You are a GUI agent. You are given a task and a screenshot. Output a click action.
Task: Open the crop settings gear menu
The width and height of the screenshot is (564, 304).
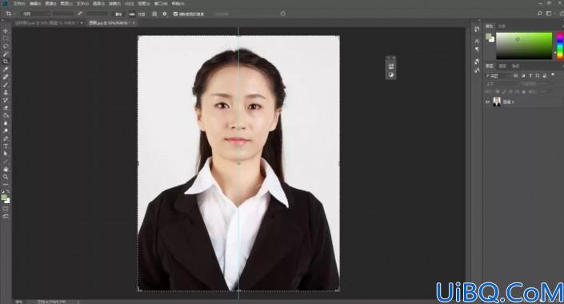(164, 14)
